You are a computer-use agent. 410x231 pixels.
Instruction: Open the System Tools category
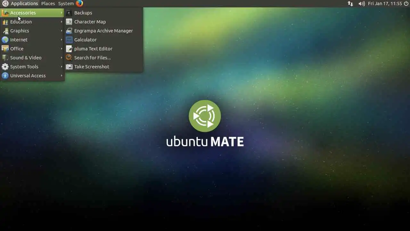pyautogui.click(x=32, y=67)
